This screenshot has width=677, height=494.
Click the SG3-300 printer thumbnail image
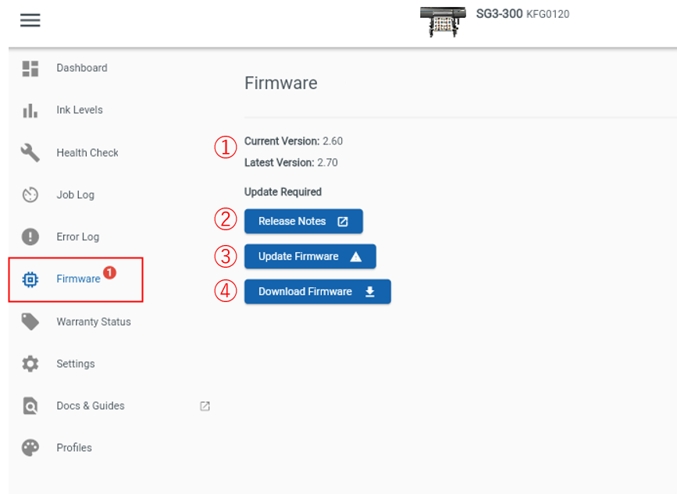443,22
